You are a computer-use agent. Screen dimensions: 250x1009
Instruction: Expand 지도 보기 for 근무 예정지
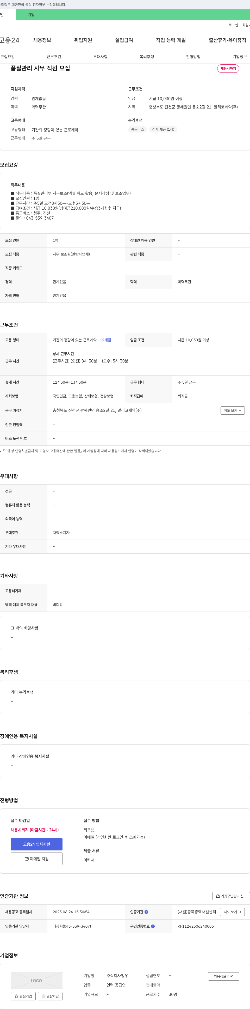click(232, 410)
